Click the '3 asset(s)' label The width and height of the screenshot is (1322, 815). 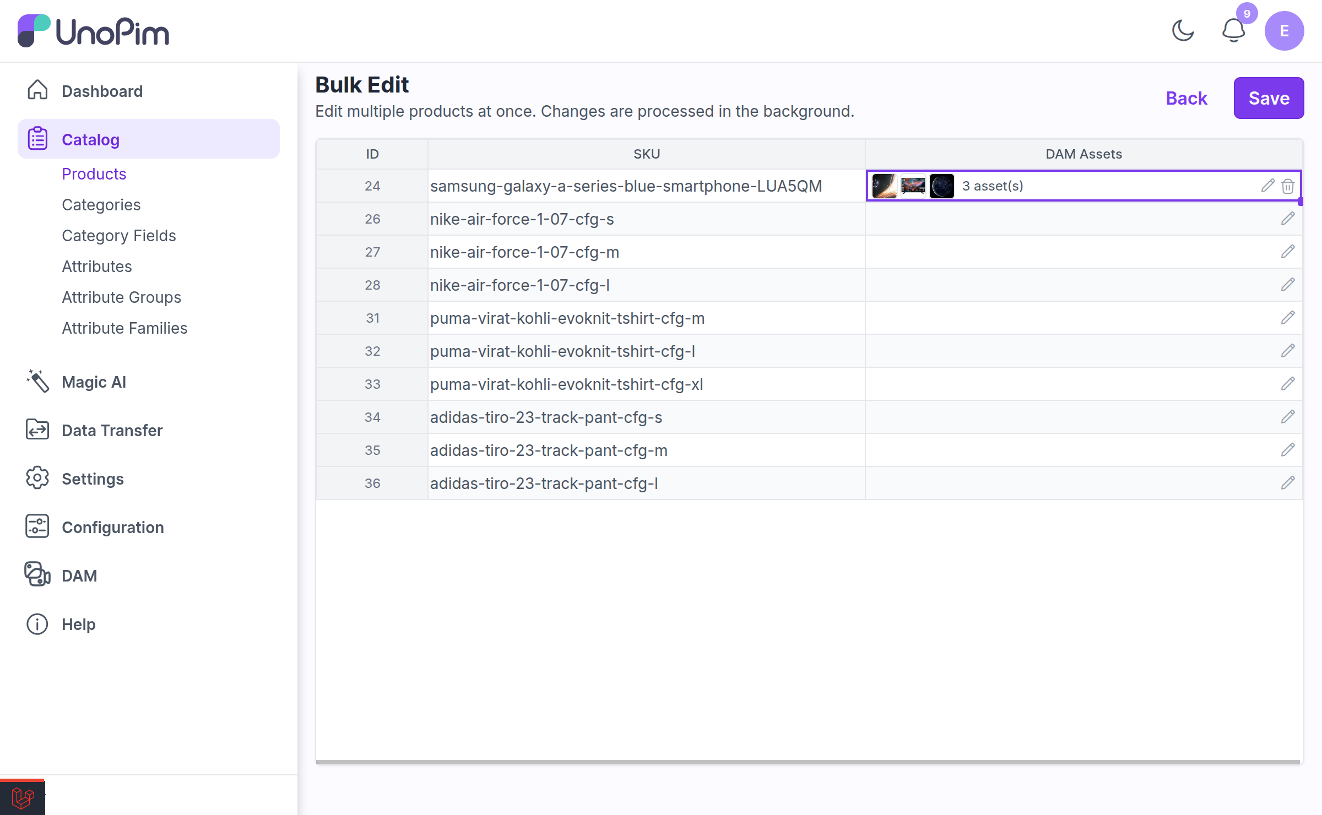point(993,186)
